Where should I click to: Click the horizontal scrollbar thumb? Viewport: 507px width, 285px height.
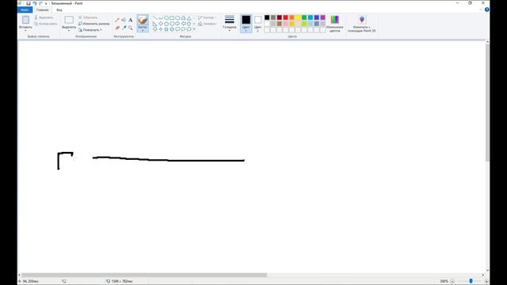point(144,275)
